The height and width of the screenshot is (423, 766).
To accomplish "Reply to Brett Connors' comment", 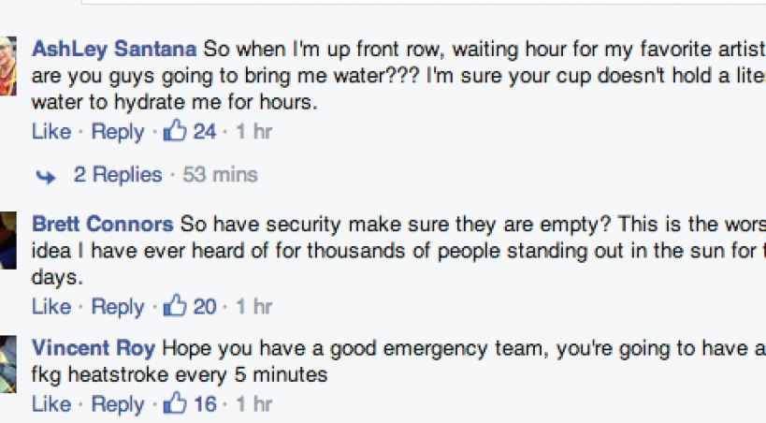I will point(118,307).
